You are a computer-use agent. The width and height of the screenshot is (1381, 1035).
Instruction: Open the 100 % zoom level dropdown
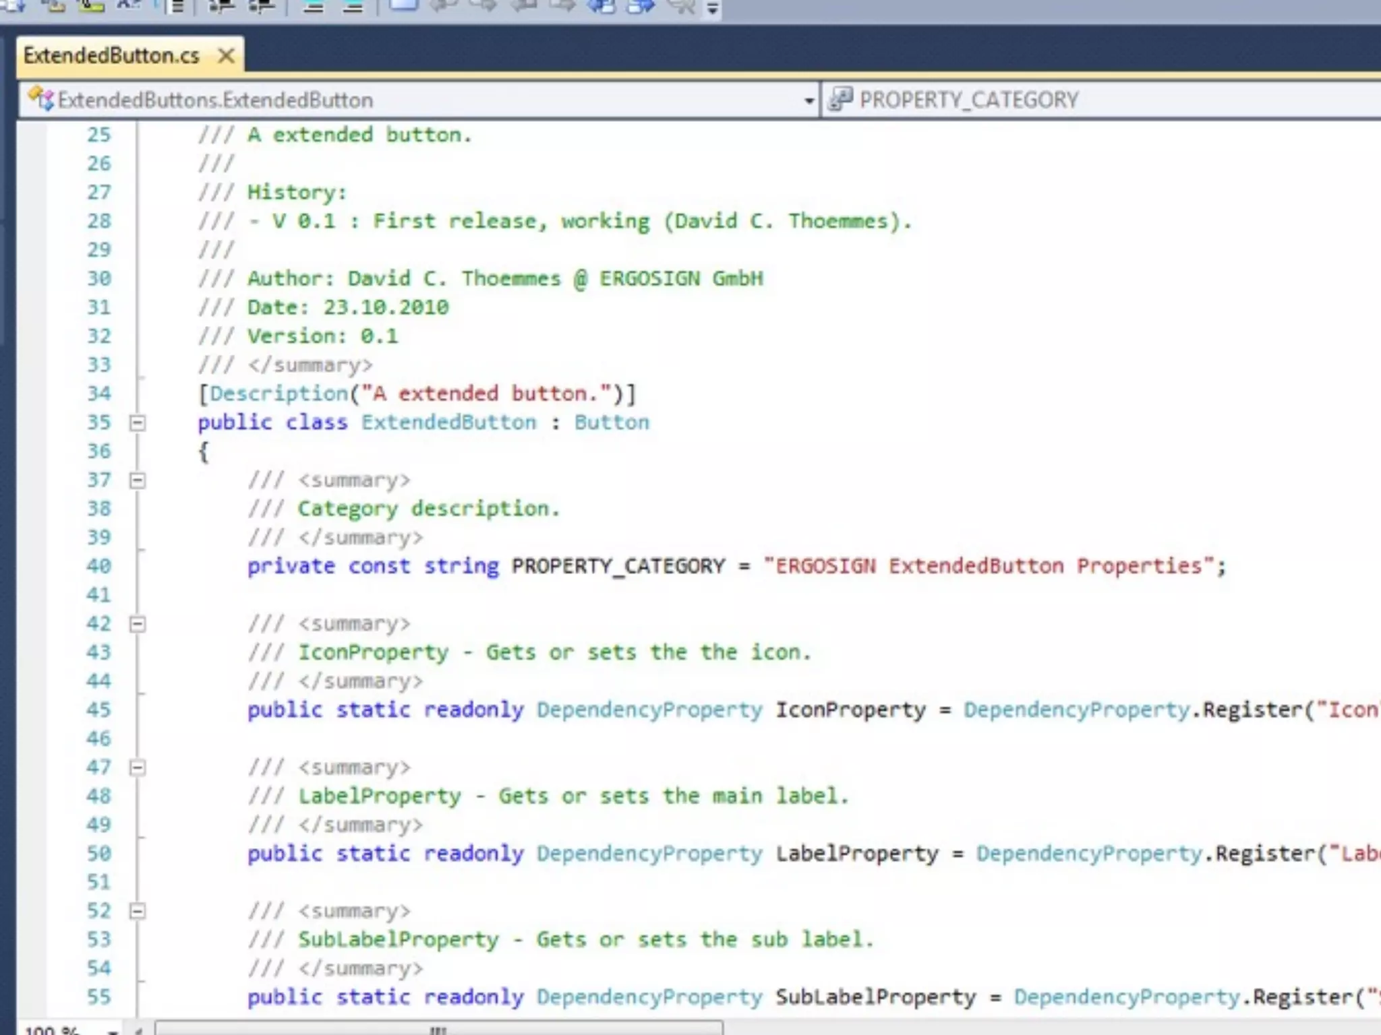tap(113, 1030)
